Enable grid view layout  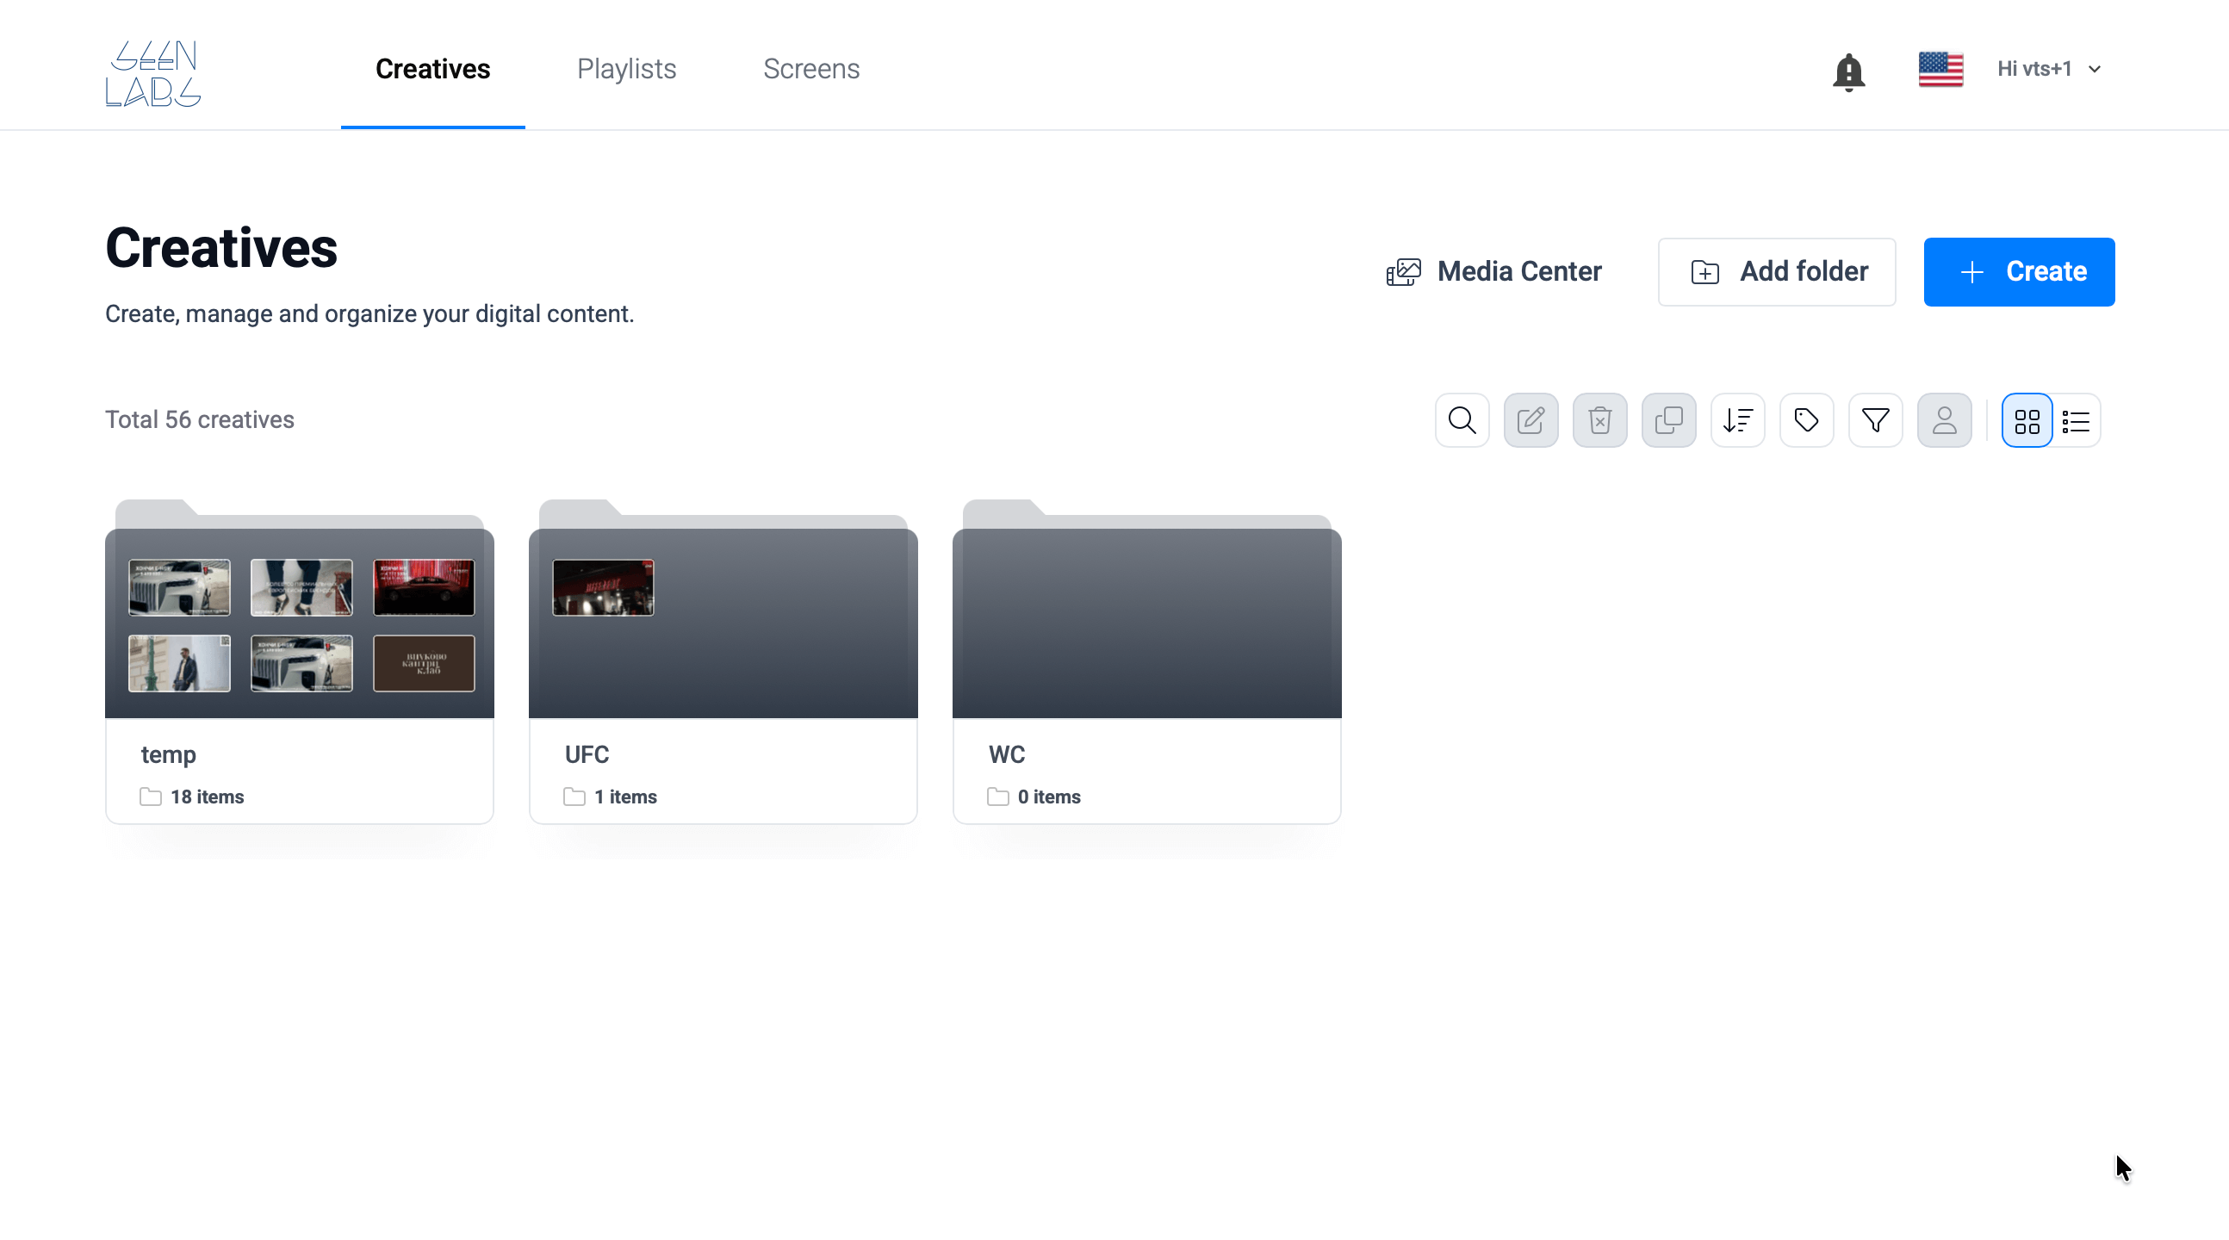(2027, 420)
